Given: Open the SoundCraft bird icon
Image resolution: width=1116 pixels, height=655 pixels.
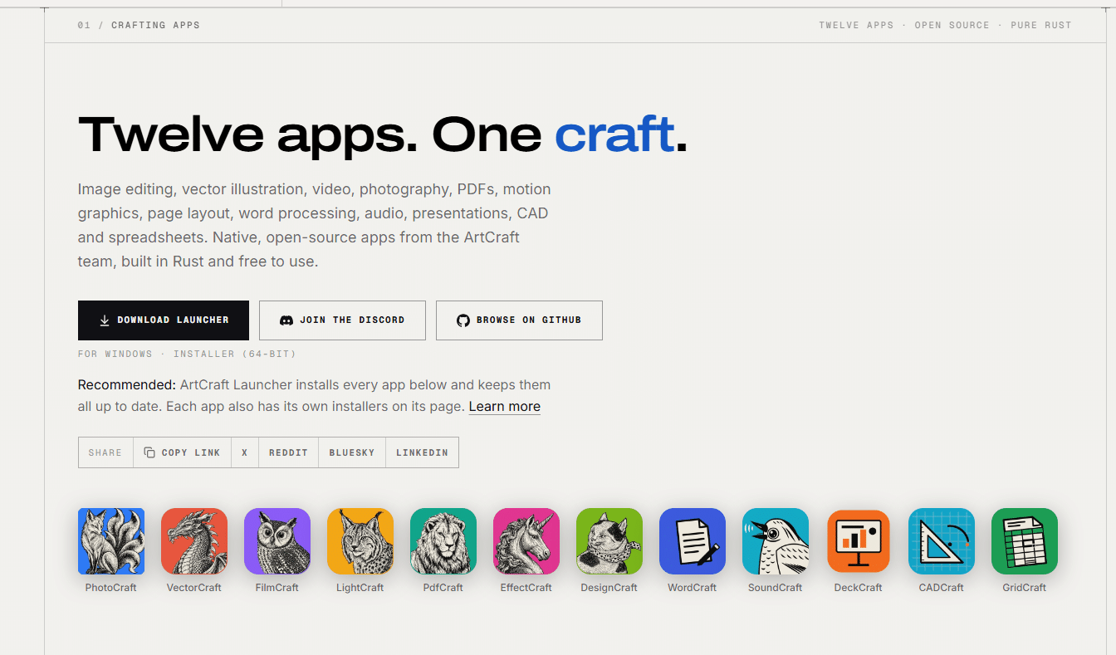Looking at the screenshot, I should 776,541.
